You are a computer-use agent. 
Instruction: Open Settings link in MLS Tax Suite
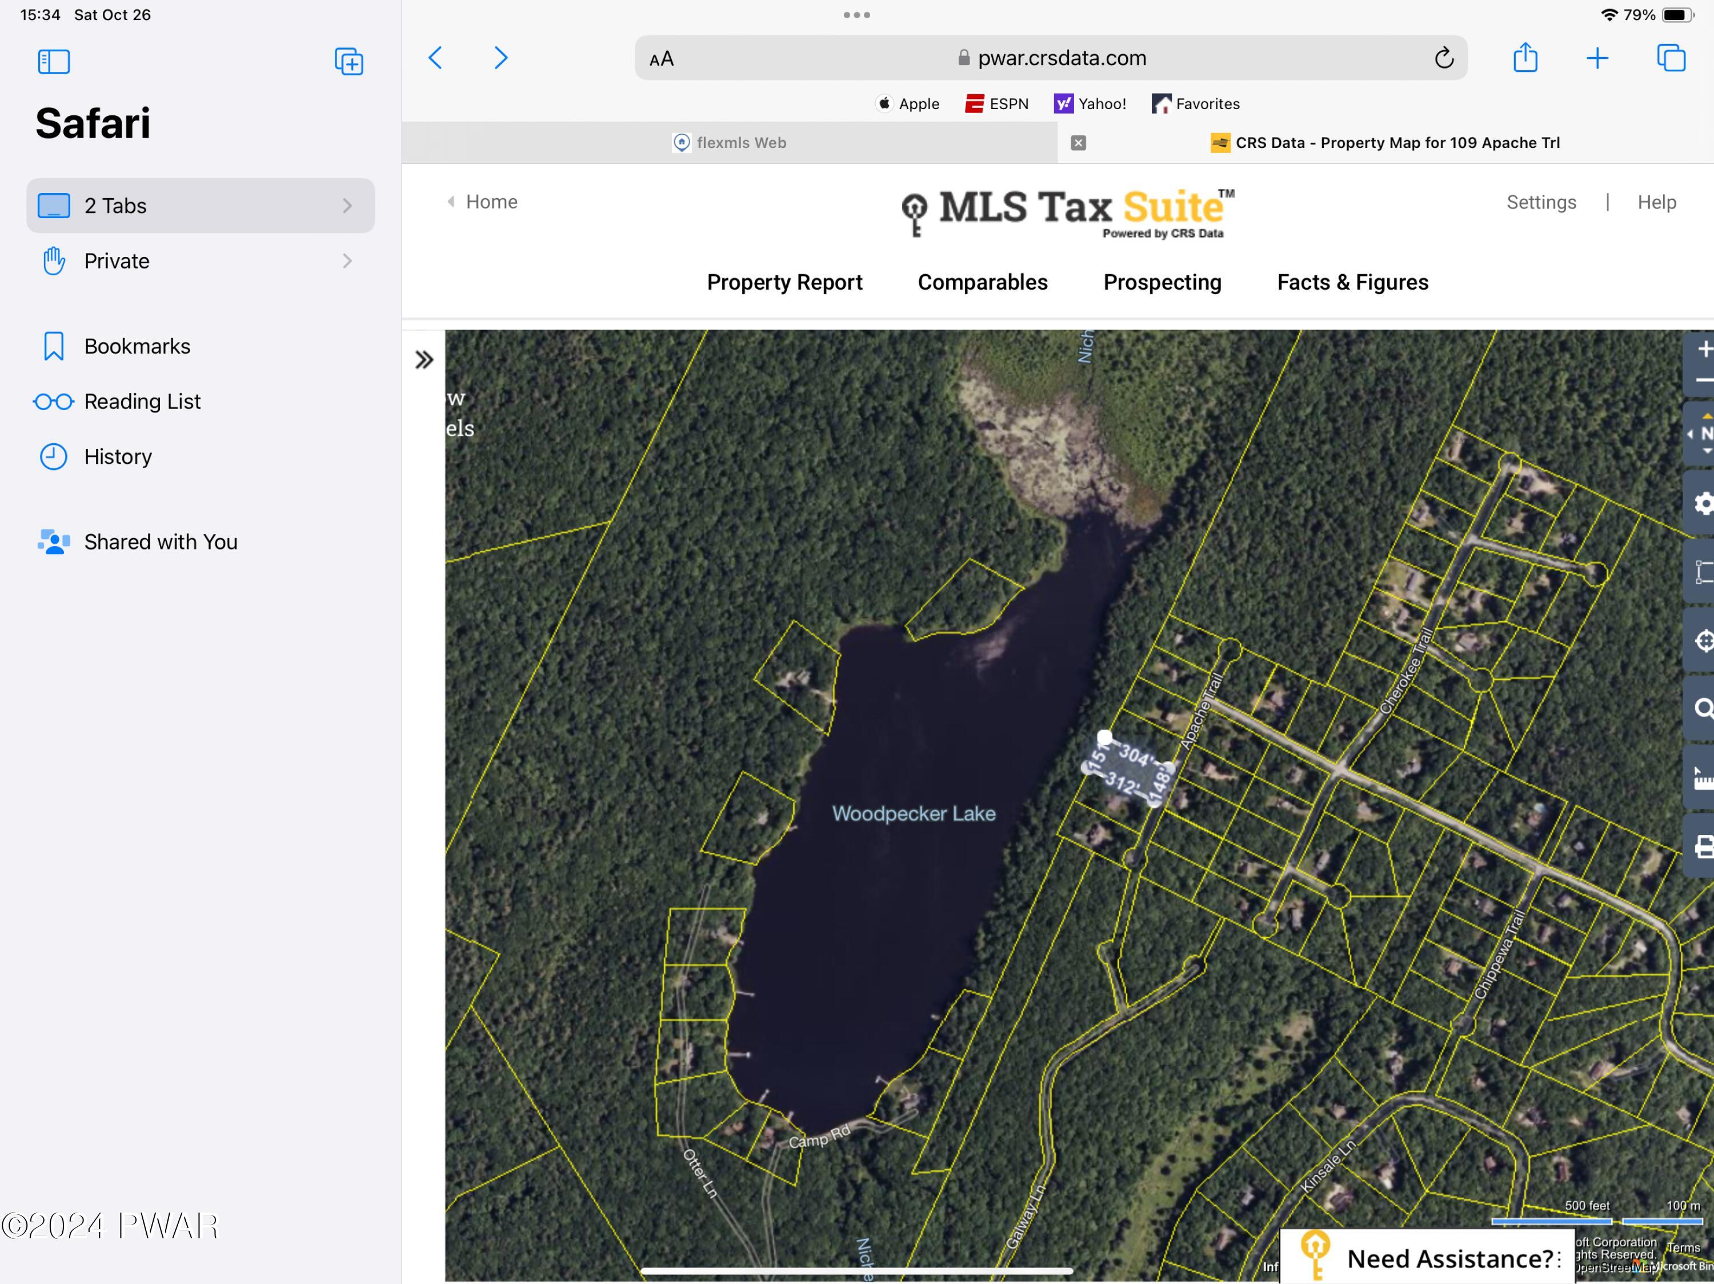(x=1541, y=202)
